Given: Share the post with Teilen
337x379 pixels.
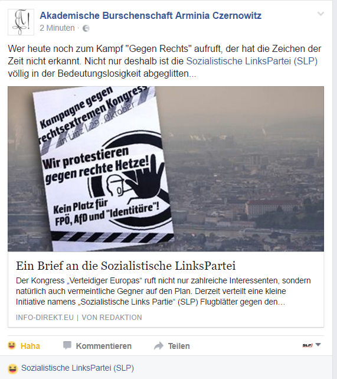Looking at the screenshot, I should pos(172,346).
